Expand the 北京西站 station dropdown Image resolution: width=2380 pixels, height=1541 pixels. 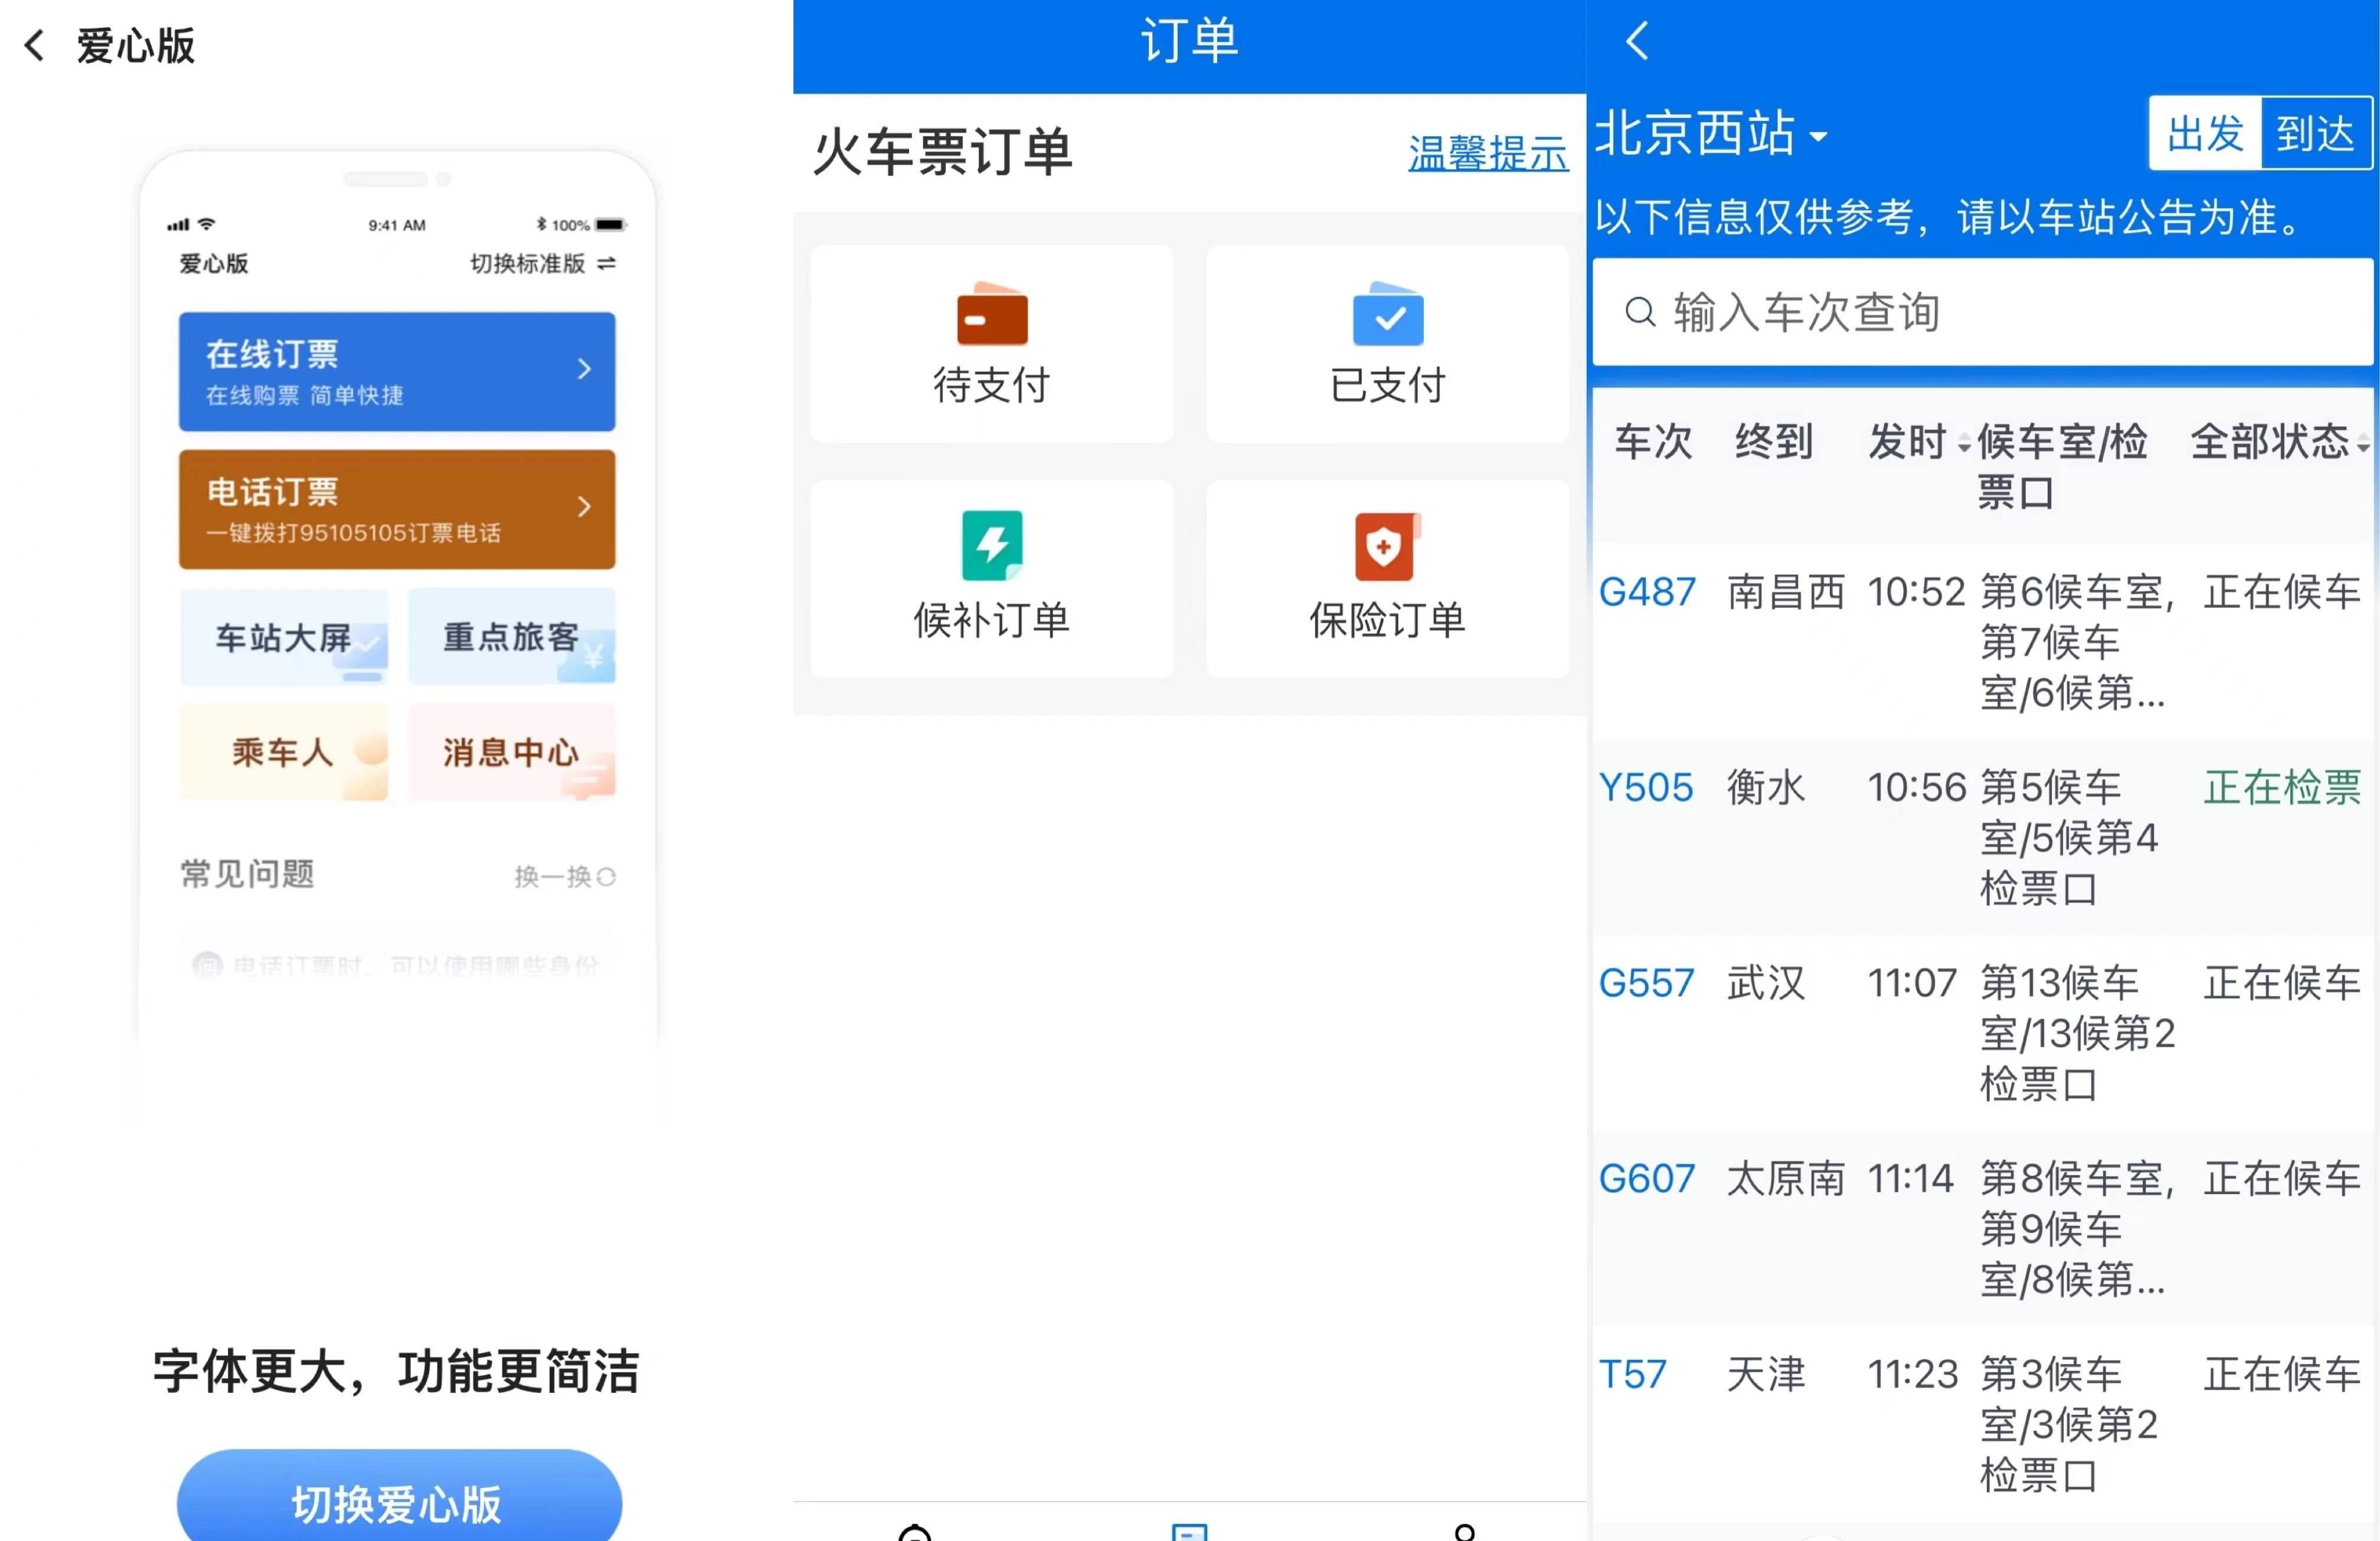[1711, 134]
